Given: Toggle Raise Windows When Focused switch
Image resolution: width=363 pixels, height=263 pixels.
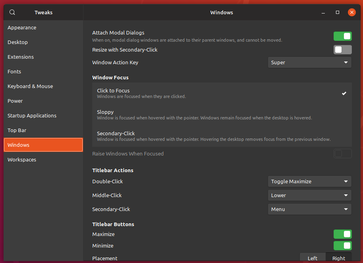Looking at the screenshot, I should pyautogui.click(x=343, y=154).
